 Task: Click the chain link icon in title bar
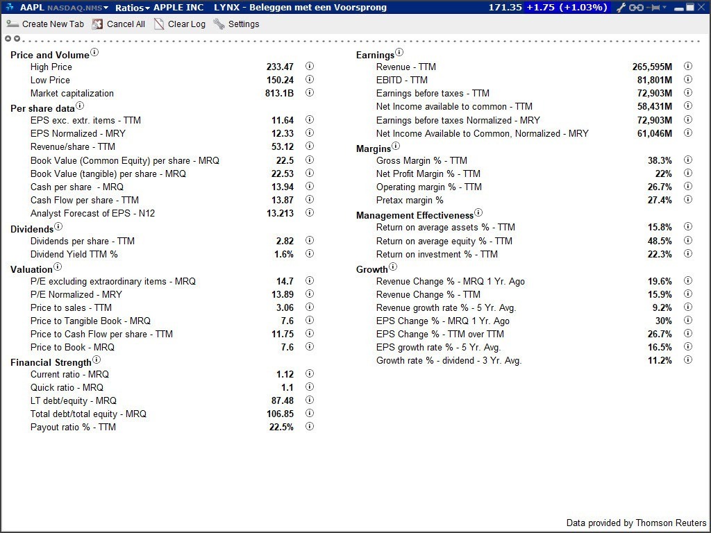point(636,7)
